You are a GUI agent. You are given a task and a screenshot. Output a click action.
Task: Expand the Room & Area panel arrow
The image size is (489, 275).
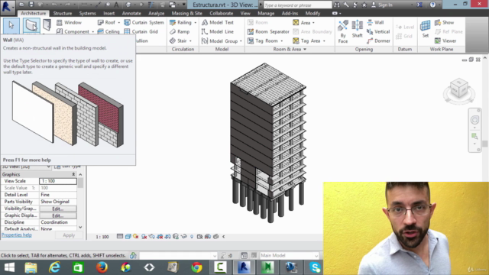(305, 49)
